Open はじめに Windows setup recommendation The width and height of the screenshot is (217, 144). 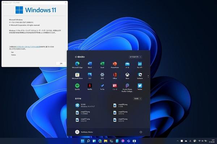click(x=85, y=105)
